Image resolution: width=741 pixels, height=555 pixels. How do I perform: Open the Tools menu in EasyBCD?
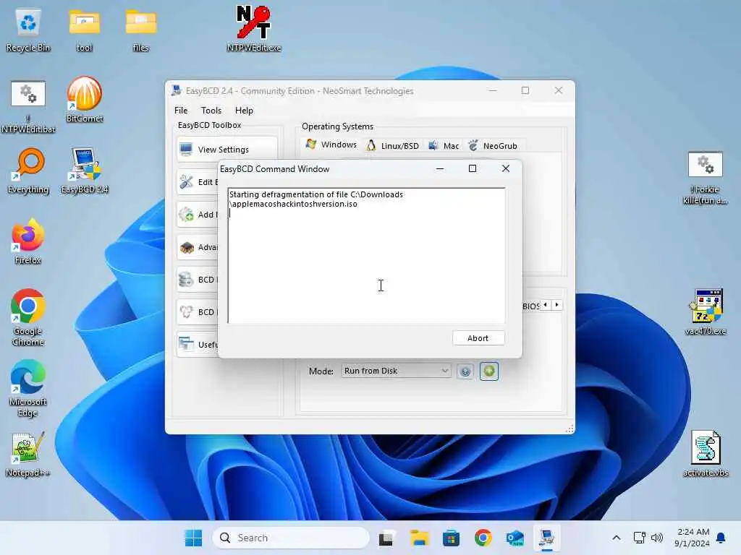[211, 111]
